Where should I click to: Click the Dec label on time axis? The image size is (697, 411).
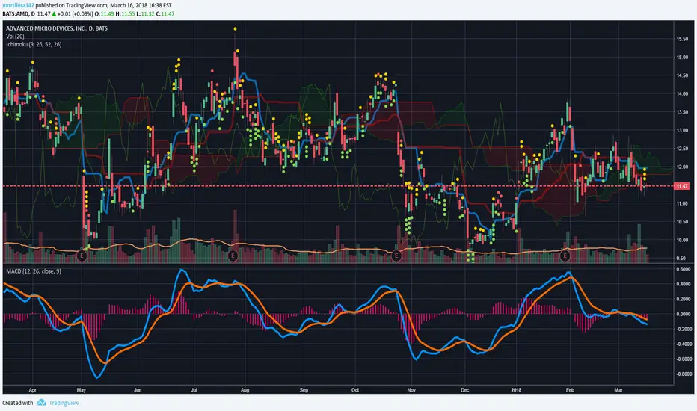(464, 390)
